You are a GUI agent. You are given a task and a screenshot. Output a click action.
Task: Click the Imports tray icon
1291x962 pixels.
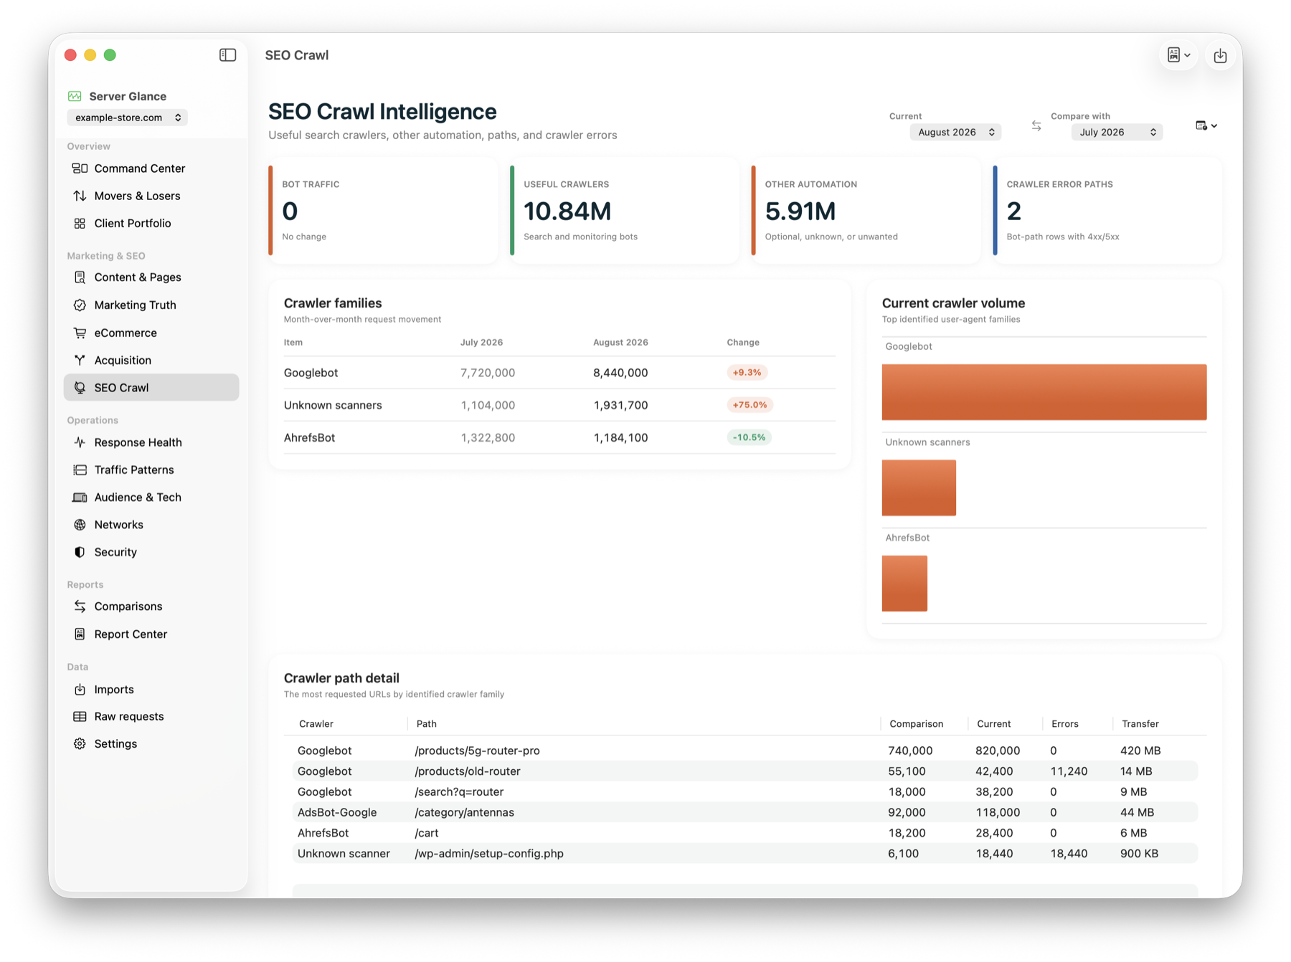[80, 690]
